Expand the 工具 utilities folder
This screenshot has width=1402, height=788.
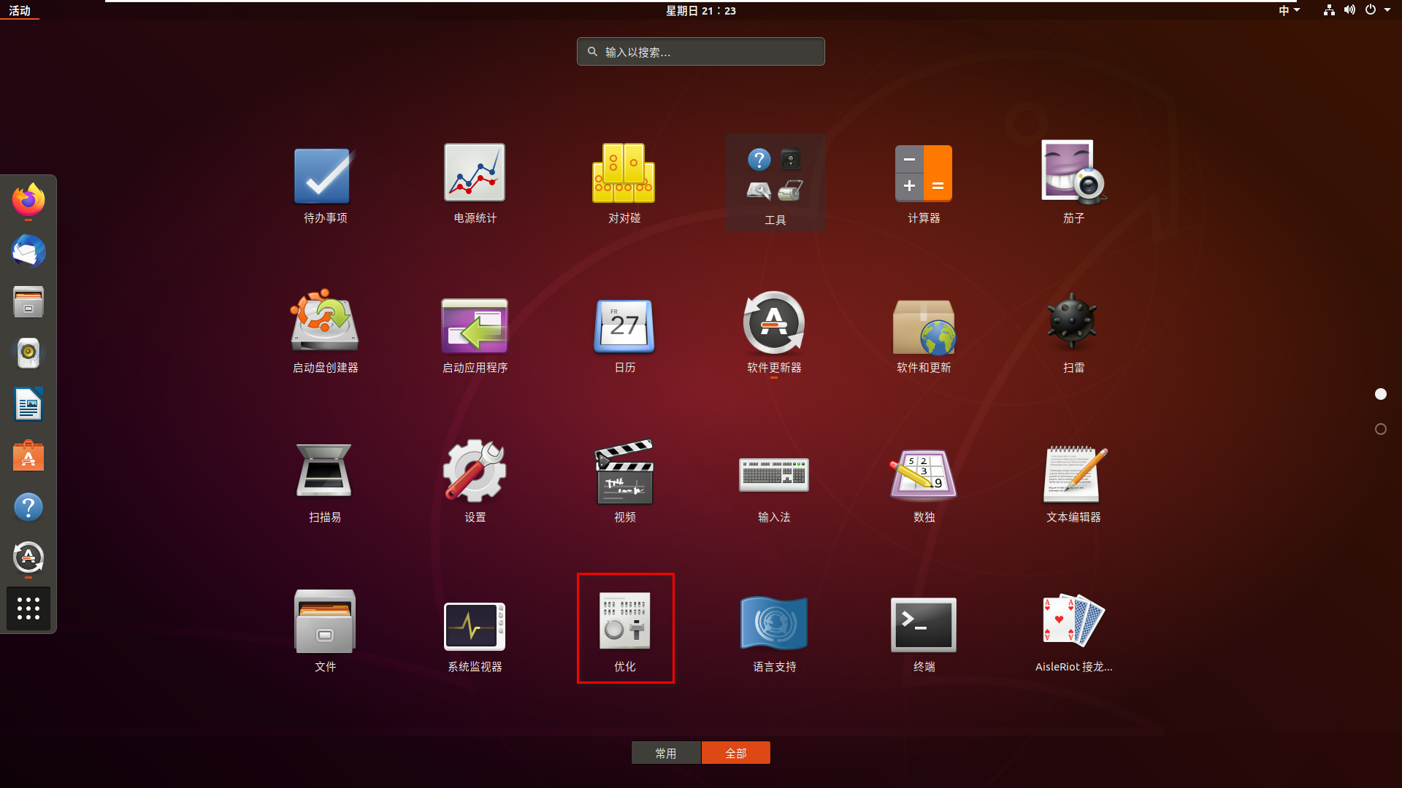[775, 181]
